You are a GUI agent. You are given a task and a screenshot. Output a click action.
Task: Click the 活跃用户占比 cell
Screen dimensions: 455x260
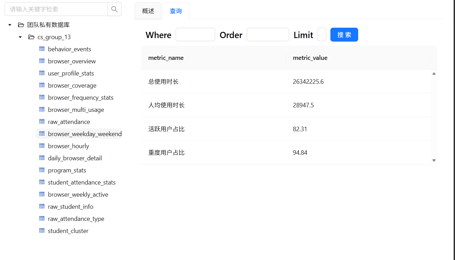pyautogui.click(x=213, y=129)
